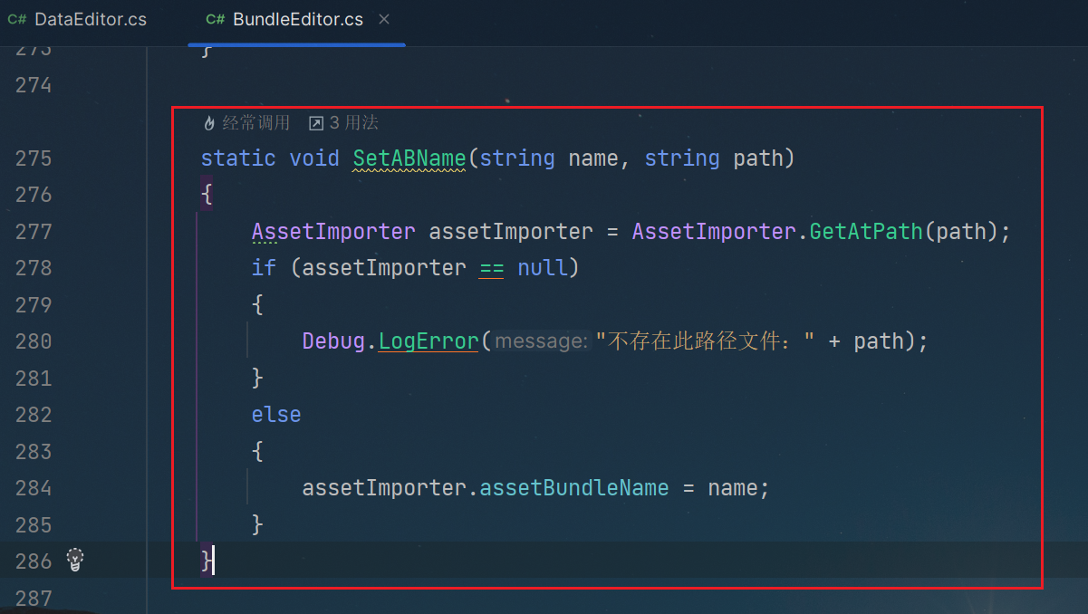This screenshot has width=1088, height=614.
Task: Click the C# file icon on BundleEditor.cs tab
Action: tap(216, 20)
